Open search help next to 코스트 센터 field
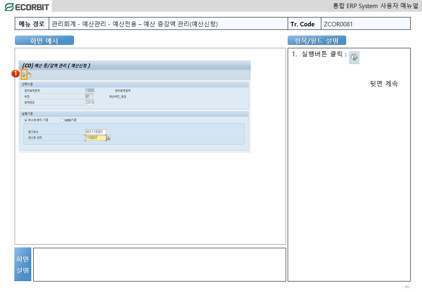 pos(108,138)
